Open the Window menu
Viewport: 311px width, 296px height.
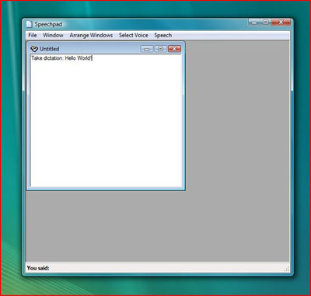coord(53,35)
